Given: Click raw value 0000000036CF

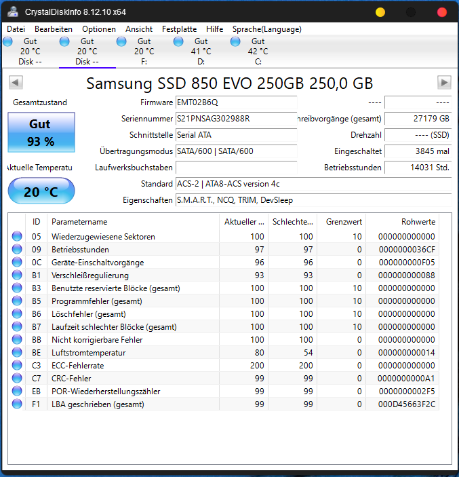Looking at the screenshot, I should [x=407, y=250].
